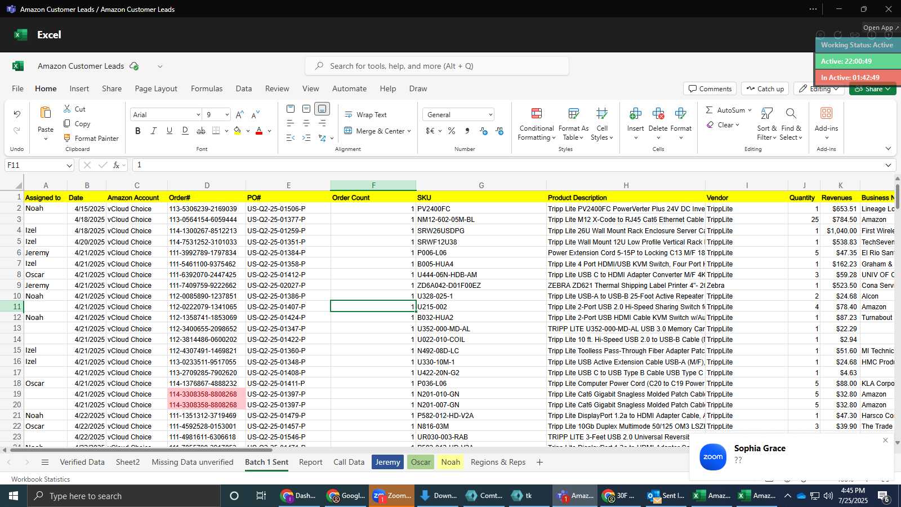Screen dimensions: 901x507
Task: Toggle bold formatting
Action: [138, 131]
